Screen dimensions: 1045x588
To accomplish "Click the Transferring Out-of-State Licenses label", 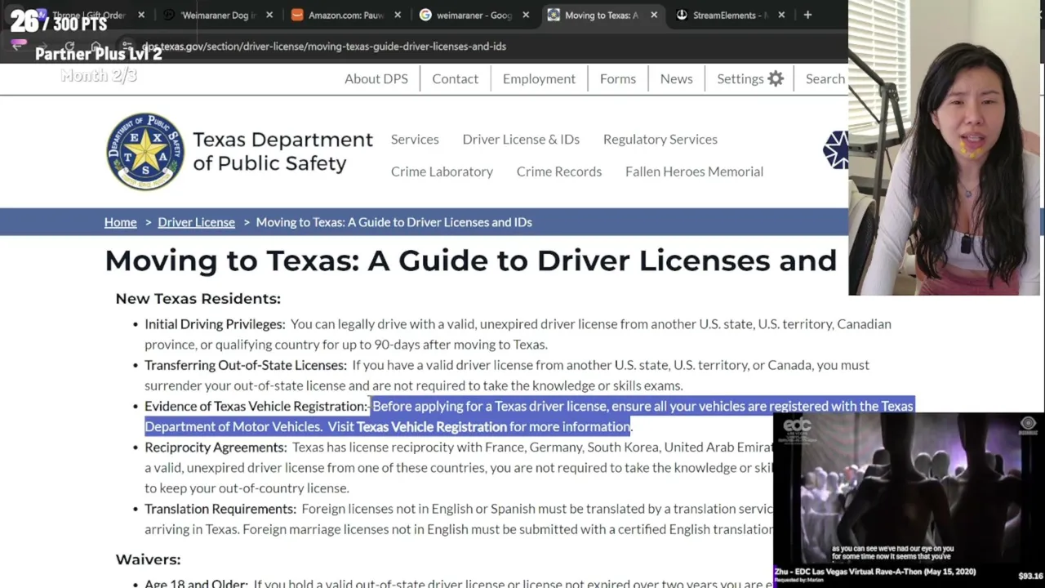I will (246, 365).
